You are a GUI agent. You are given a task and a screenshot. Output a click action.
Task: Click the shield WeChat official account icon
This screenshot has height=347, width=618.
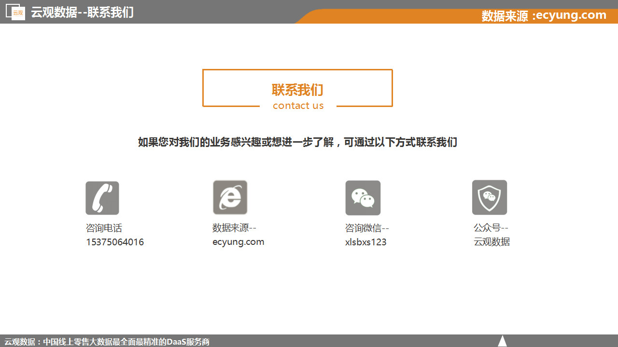(490, 197)
